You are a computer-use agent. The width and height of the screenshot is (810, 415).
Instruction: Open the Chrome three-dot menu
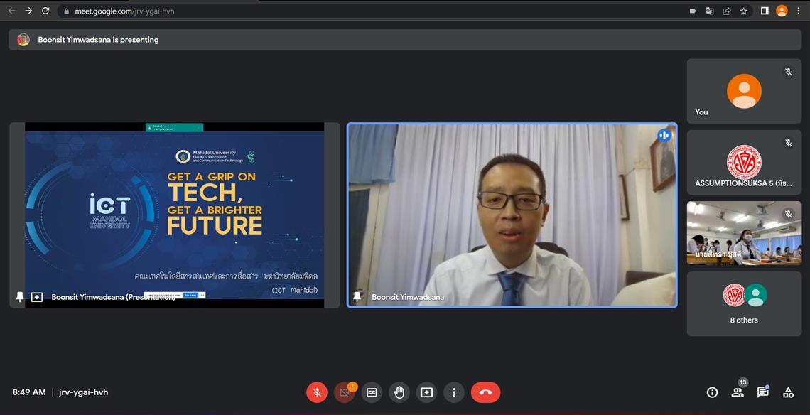pyautogui.click(x=799, y=11)
